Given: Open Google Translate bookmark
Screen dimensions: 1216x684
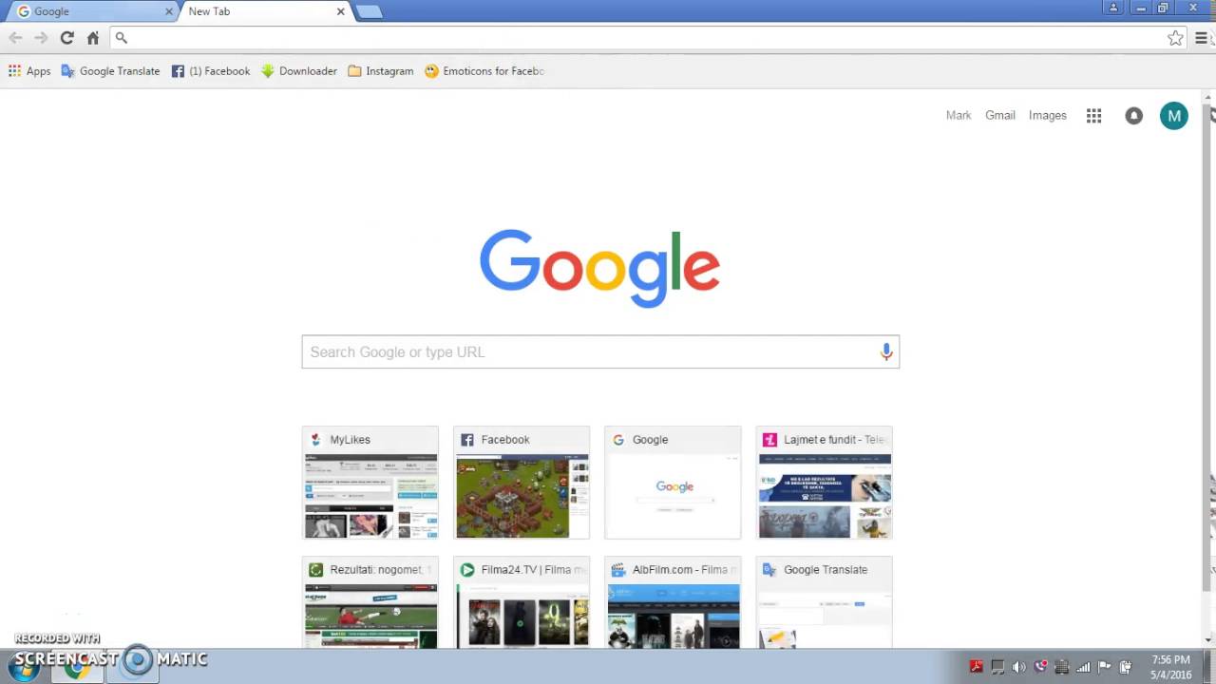Looking at the screenshot, I should [x=110, y=71].
